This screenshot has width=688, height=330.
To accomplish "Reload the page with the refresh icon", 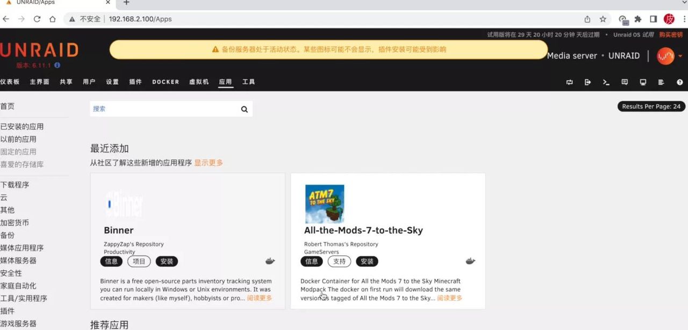I will 37,19.
